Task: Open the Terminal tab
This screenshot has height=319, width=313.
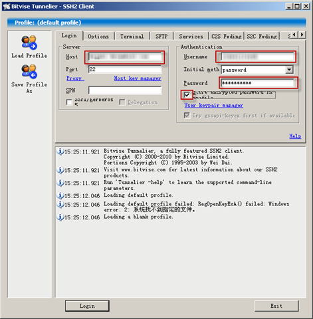Action: tap(132, 37)
